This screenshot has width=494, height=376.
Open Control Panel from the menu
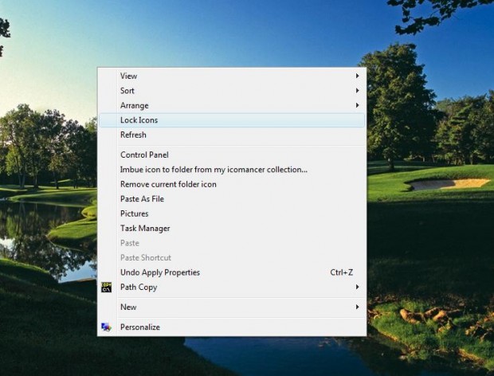click(144, 155)
